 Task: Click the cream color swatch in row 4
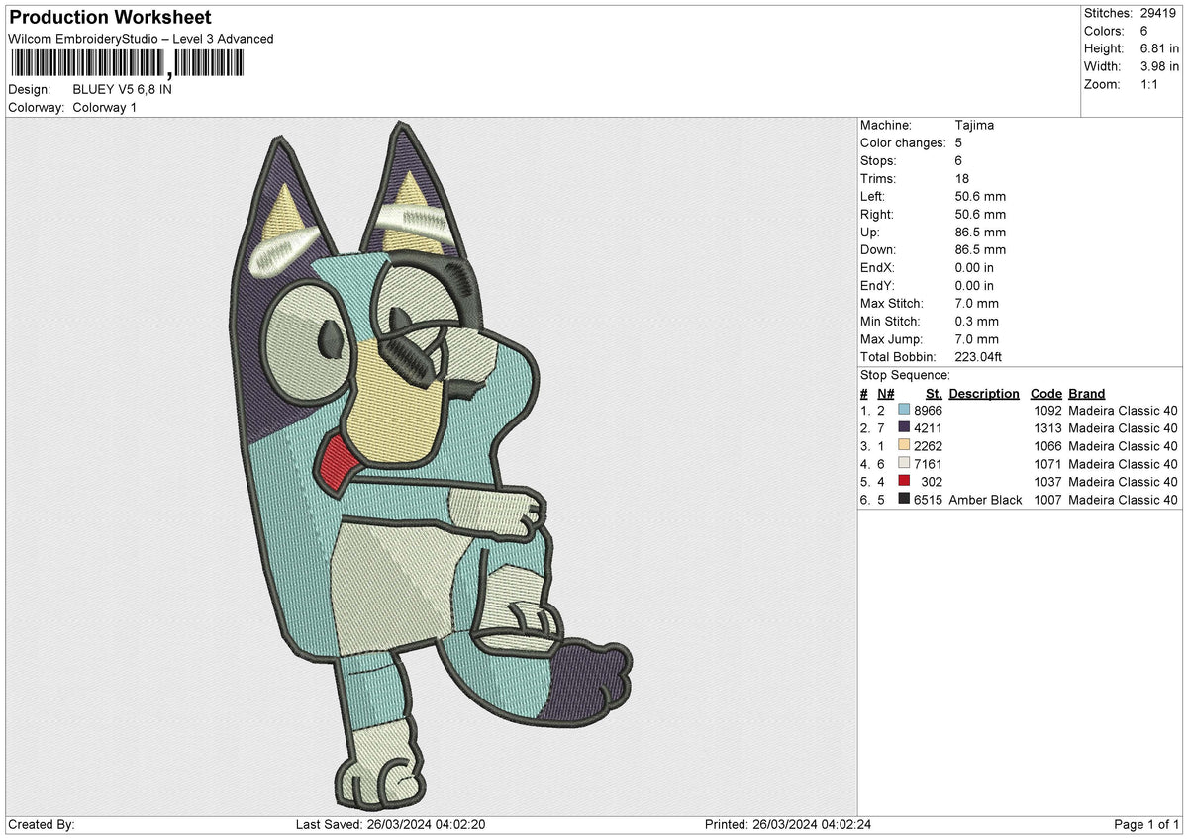pos(905,464)
